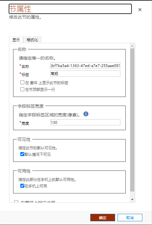Click the scrollbar down arrow
The image size is (152, 225).
pos(132,200)
